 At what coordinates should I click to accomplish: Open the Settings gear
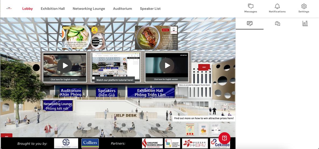(304, 8)
